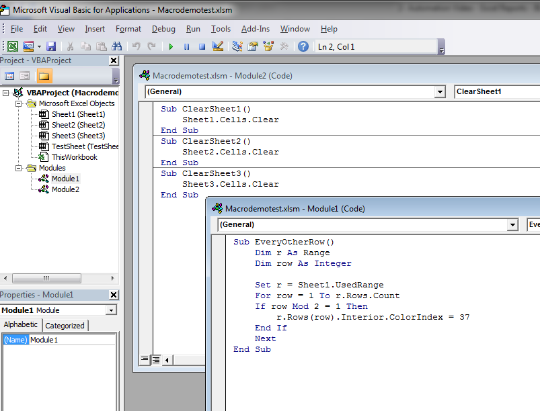Open the Tools menu
Screen dimensions: 540x411
221,29
